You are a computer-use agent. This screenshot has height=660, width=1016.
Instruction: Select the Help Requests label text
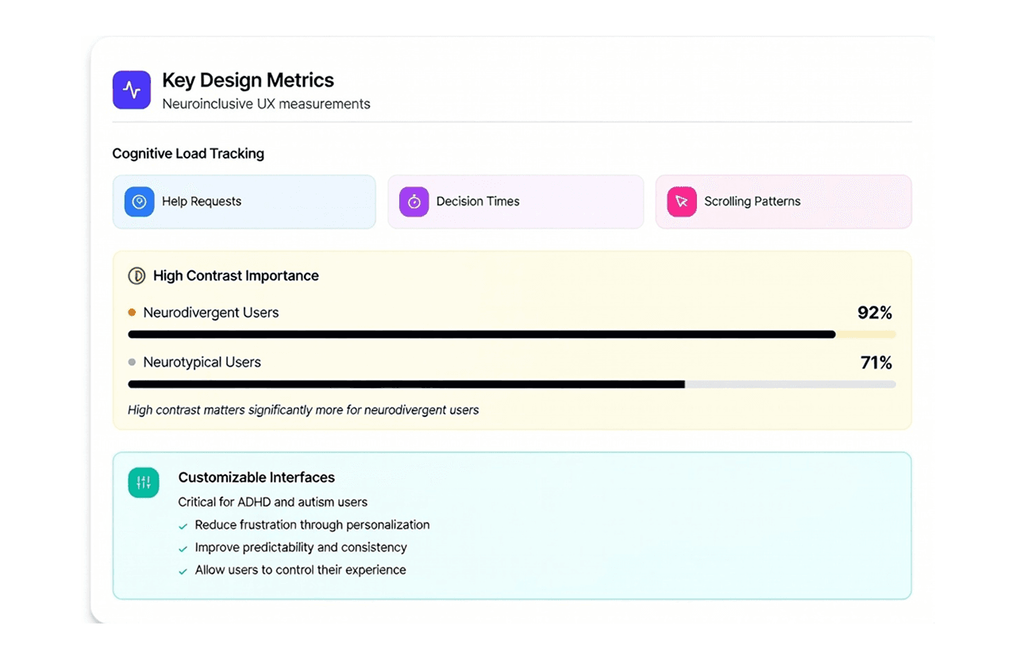click(x=202, y=201)
